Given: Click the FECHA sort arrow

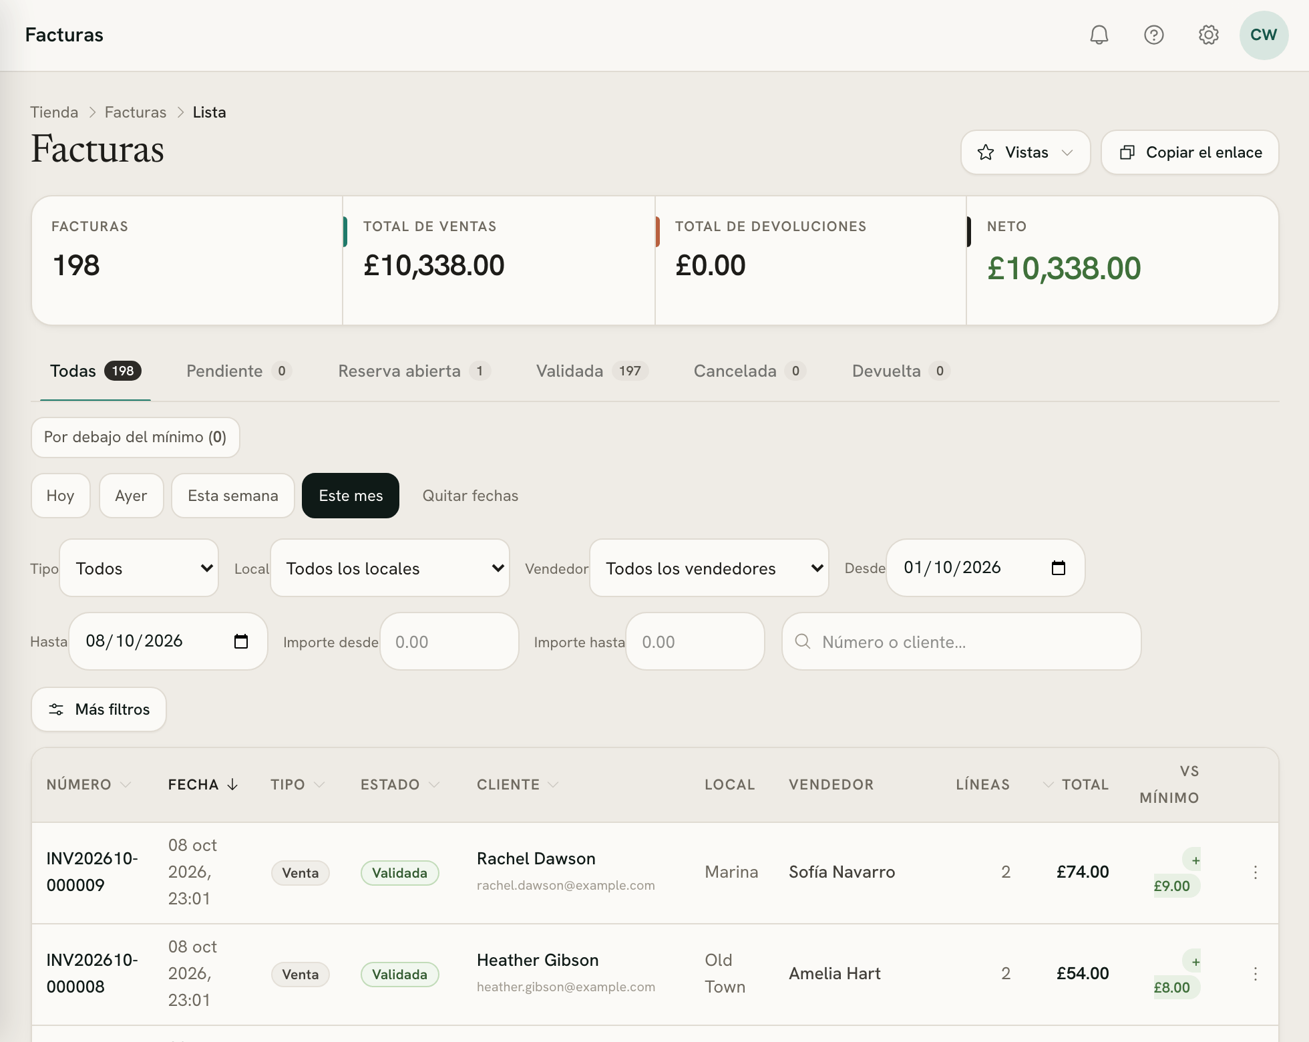Looking at the screenshot, I should coord(232,784).
